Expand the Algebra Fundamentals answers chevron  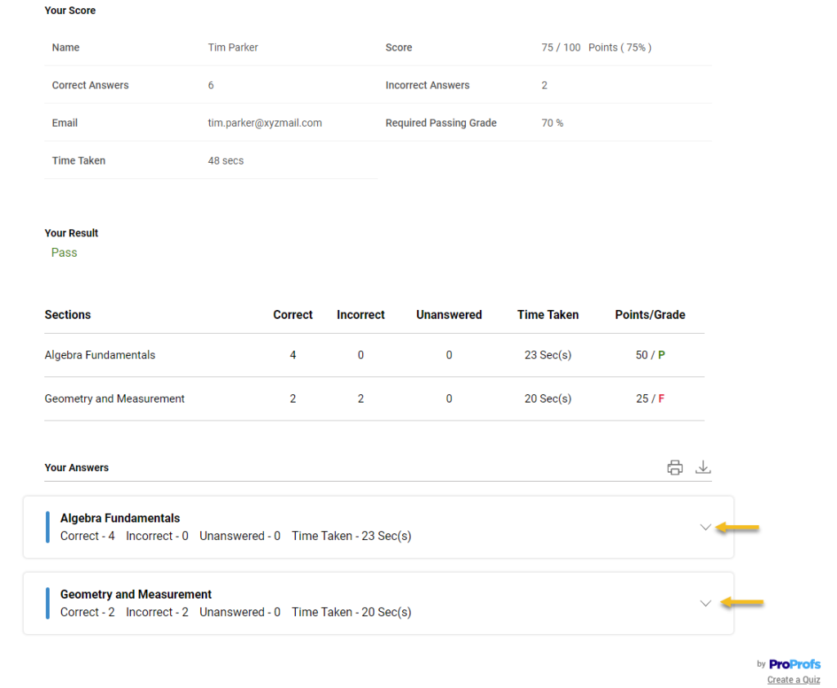tap(705, 527)
